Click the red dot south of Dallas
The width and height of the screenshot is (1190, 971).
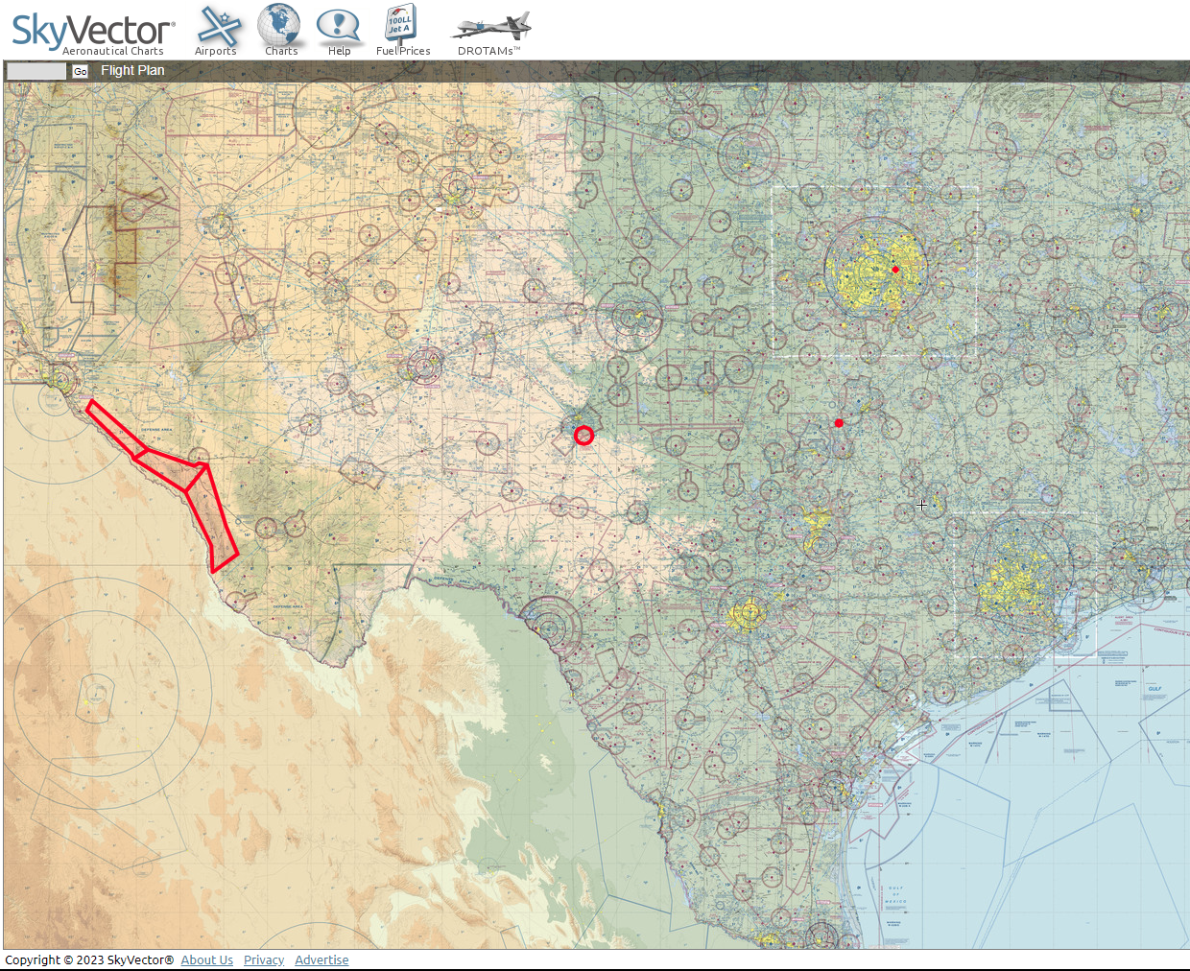tap(839, 423)
